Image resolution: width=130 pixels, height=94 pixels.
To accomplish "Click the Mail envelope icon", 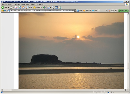I will 49,7.
